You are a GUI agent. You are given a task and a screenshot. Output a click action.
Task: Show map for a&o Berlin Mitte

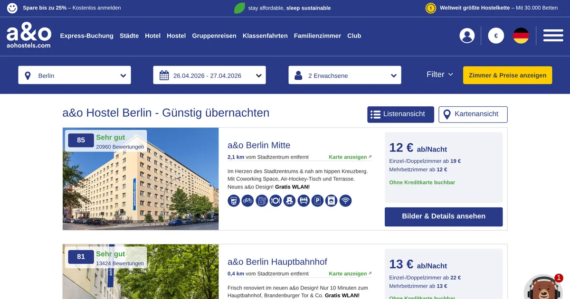pos(350,157)
